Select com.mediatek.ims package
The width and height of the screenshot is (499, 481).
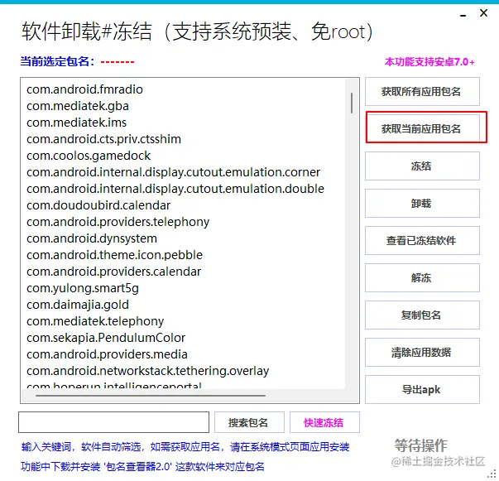[76, 123]
